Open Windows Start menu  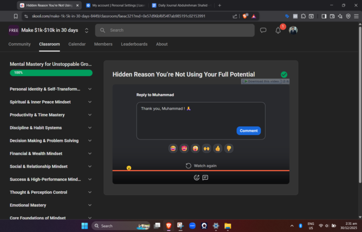[85, 226]
